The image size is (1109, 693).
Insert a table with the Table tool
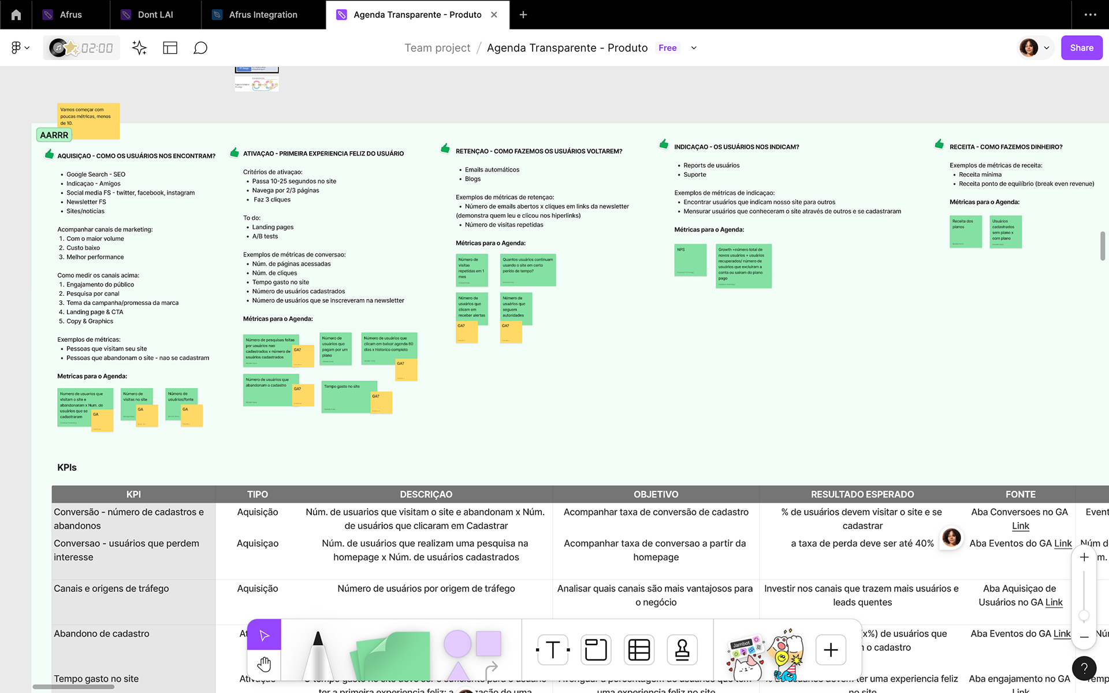tap(639, 650)
